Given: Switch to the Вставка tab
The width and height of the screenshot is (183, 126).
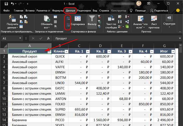Looking at the screenshot, I should tap(30, 10).
